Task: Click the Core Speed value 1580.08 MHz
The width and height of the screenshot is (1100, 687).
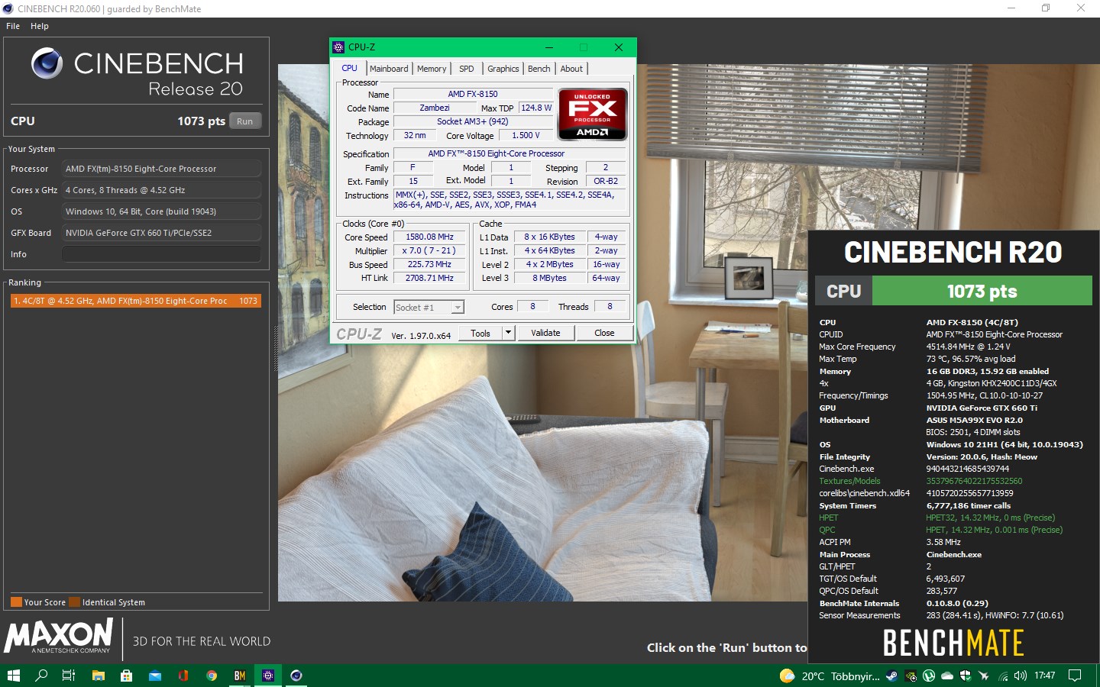Action: [x=429, y=237]
